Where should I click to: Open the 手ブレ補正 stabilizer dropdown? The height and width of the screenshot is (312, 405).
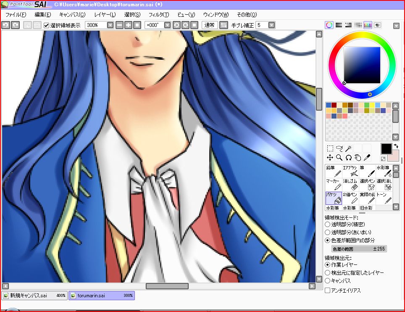coord(271,25)
